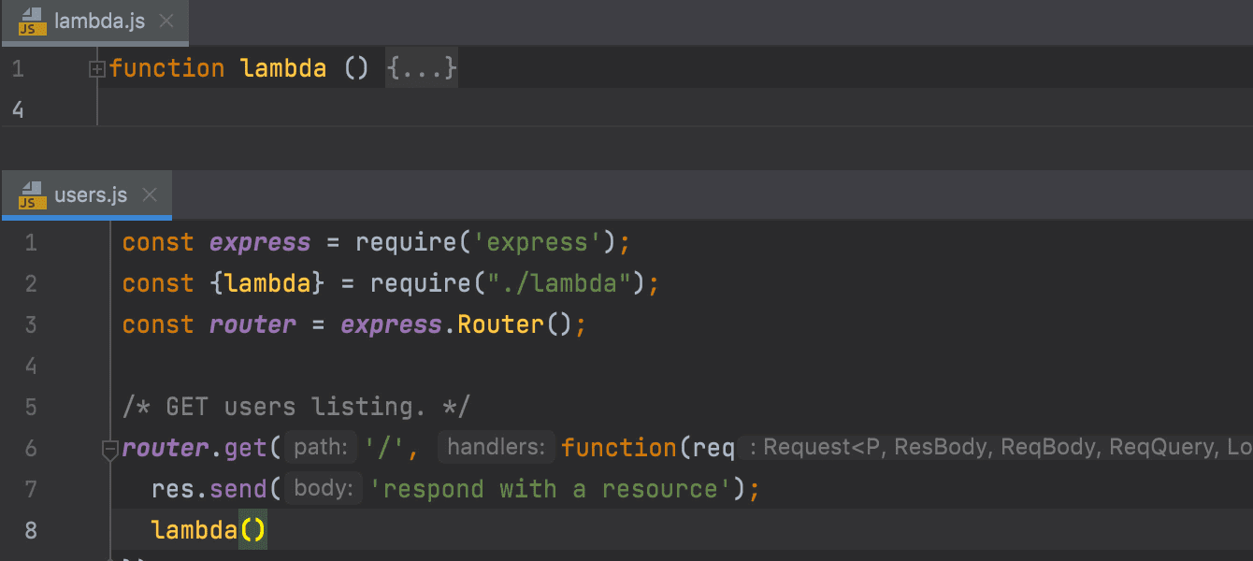
Task: Click the 'function' keyword in lambda.js
Action: coord(166,68)
